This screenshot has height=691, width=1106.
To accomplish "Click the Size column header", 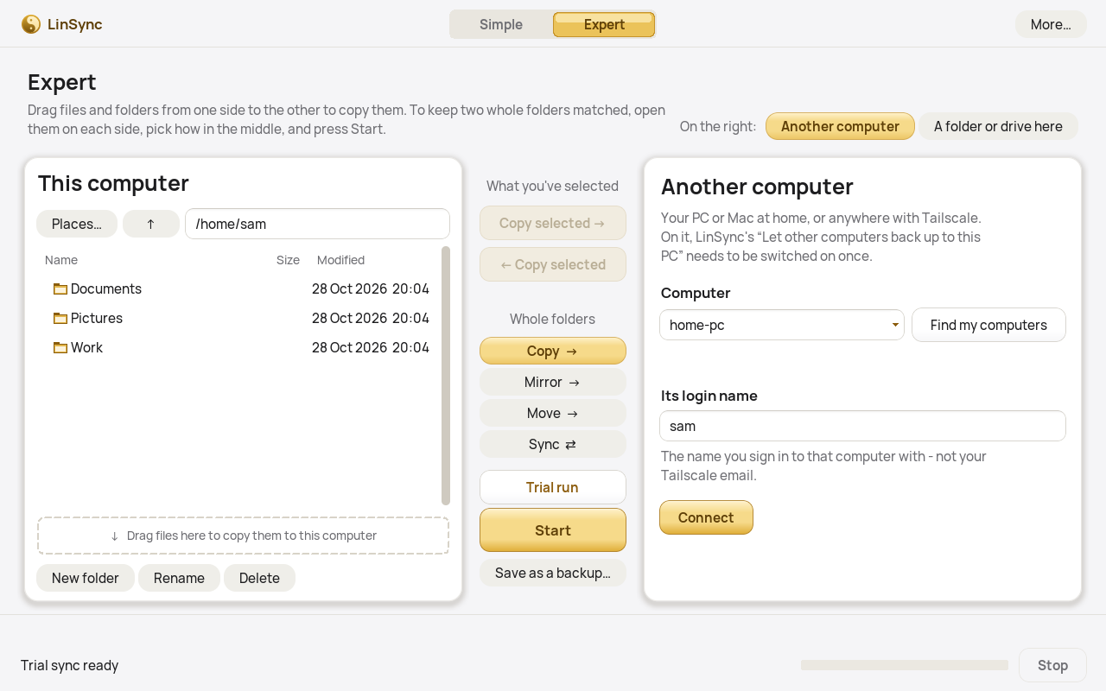I will point(288,260).
